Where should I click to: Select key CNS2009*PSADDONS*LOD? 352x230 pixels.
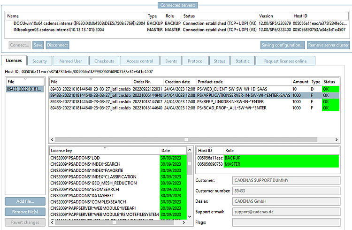pyautogui.click(x=118, y=158)
